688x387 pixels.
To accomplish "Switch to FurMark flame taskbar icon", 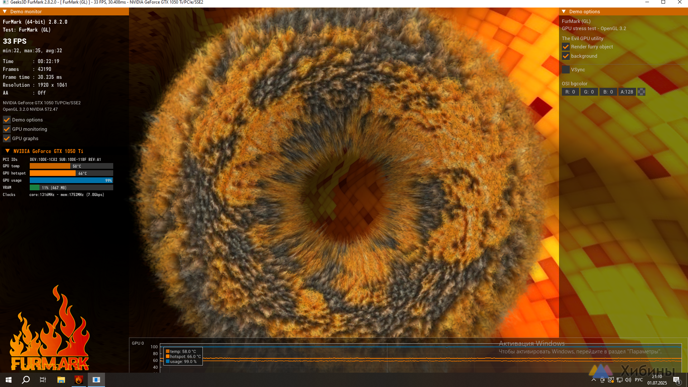I will point(78,380).
